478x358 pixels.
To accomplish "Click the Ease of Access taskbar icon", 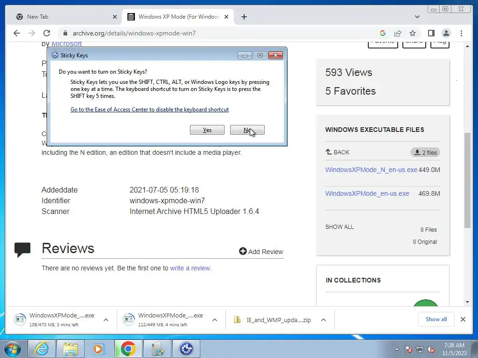I will click(186, 349).
